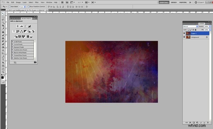Toggle Lock transparent pixels
Image resolution: width=213 pixels, height=129 pixels.
(x=189, y=30)
